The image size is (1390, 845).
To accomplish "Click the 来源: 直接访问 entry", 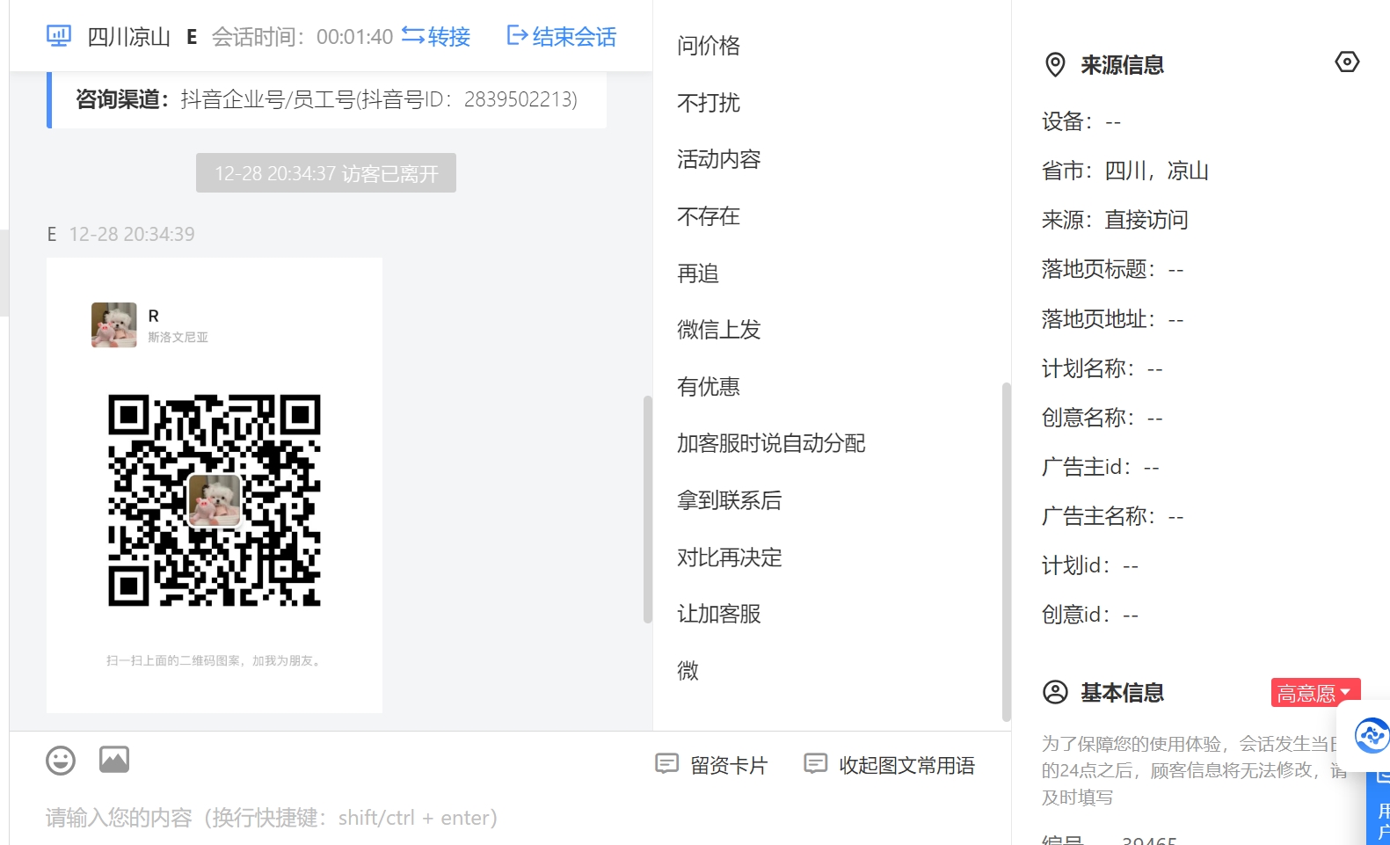I will (1115, 220).
